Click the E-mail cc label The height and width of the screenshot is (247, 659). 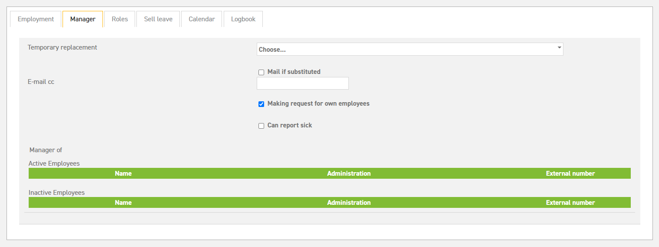[x=41, y=82]
